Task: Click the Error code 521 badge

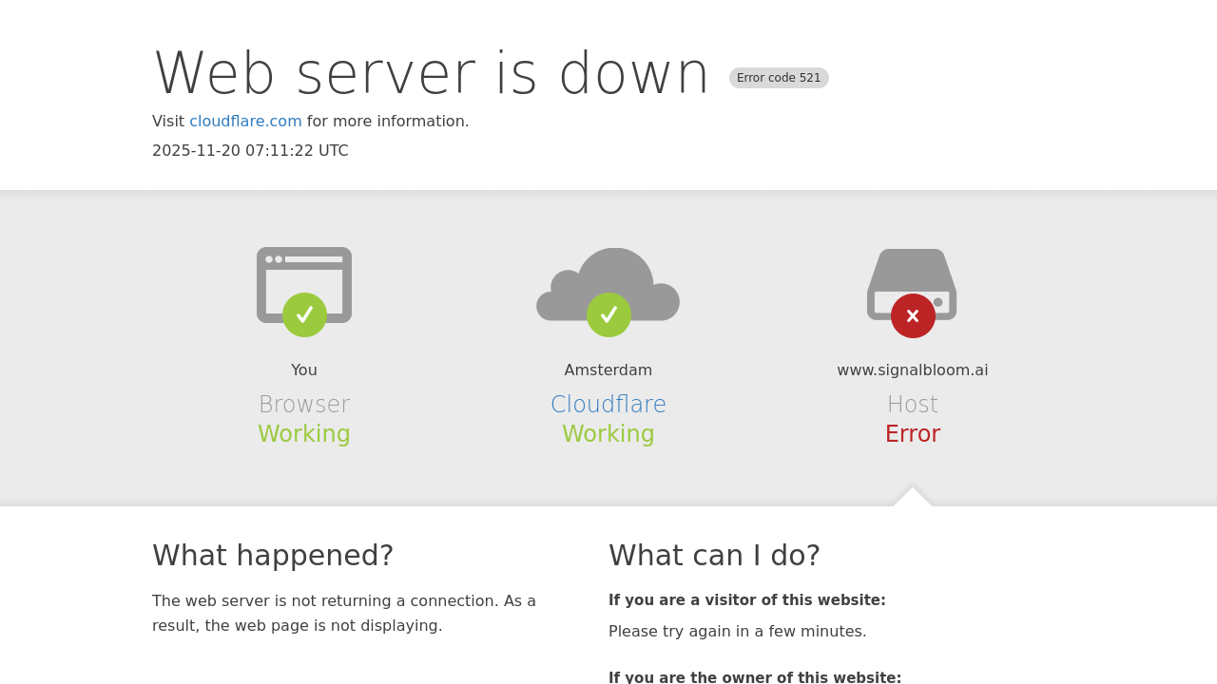Action: pyautogui.click(x=779, y=78)
